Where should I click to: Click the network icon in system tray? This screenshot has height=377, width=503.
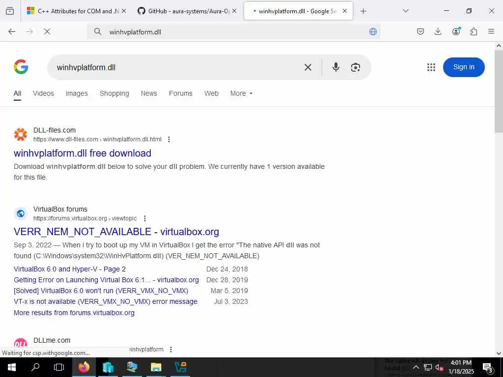pos(428,367)
